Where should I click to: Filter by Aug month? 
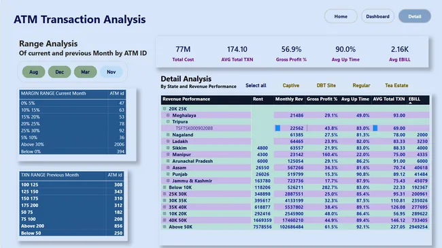33,72
